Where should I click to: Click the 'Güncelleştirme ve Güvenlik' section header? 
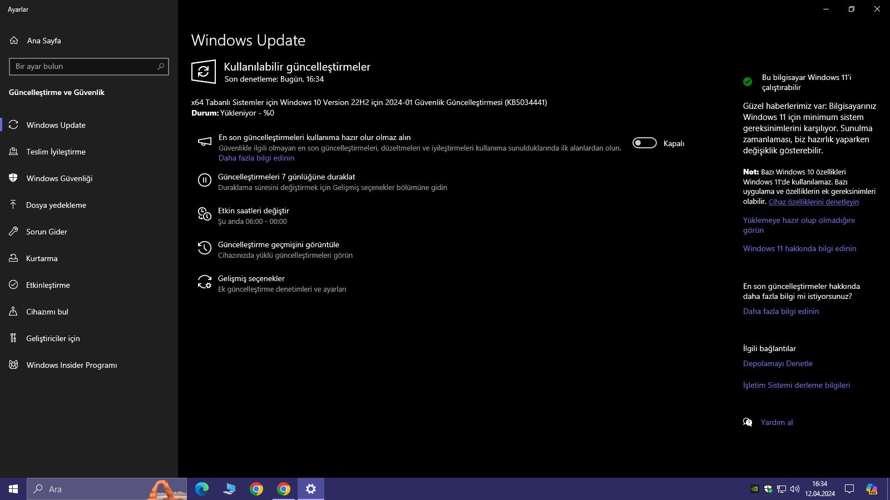point(57,92)
